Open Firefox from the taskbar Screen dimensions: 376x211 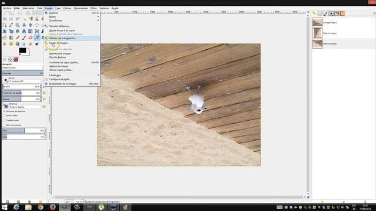click(x=52, y=207)
